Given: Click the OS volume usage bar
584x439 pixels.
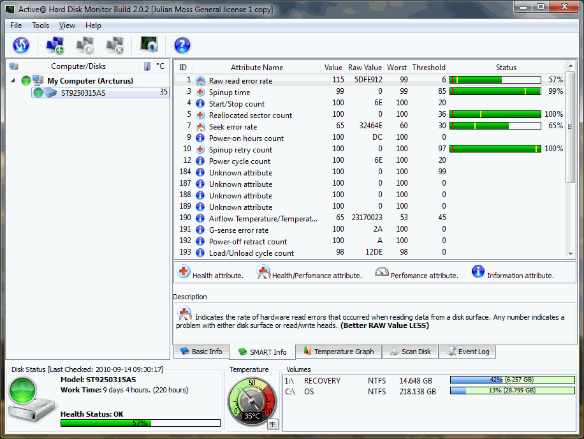Looking at the screenshot, I should [512, 391].
